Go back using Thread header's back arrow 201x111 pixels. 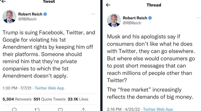pyautogui.click(x=108, y=5)
